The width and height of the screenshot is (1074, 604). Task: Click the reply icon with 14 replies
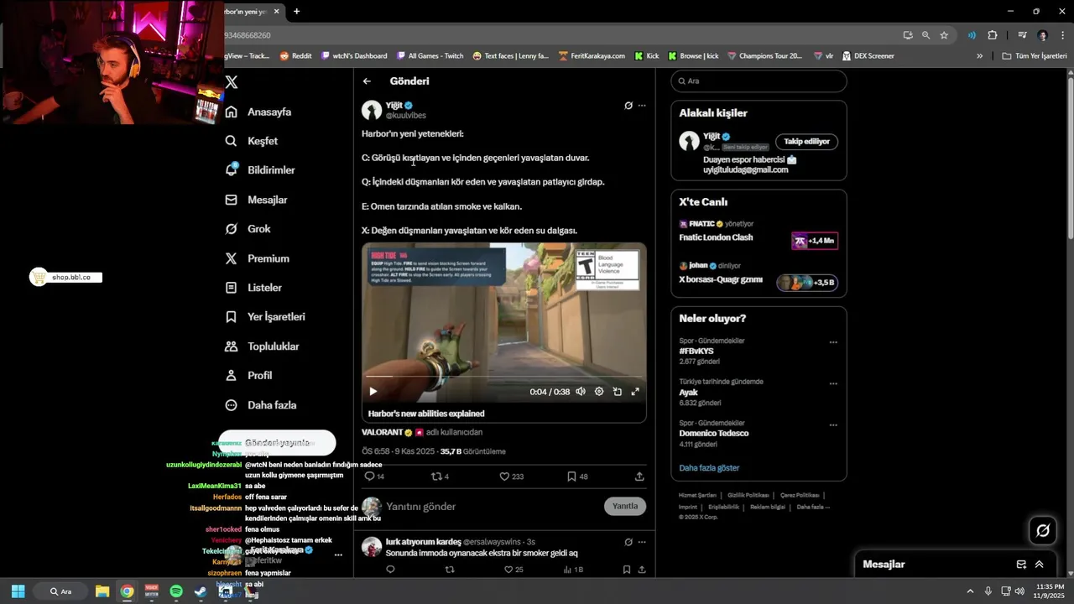[369, 476]
